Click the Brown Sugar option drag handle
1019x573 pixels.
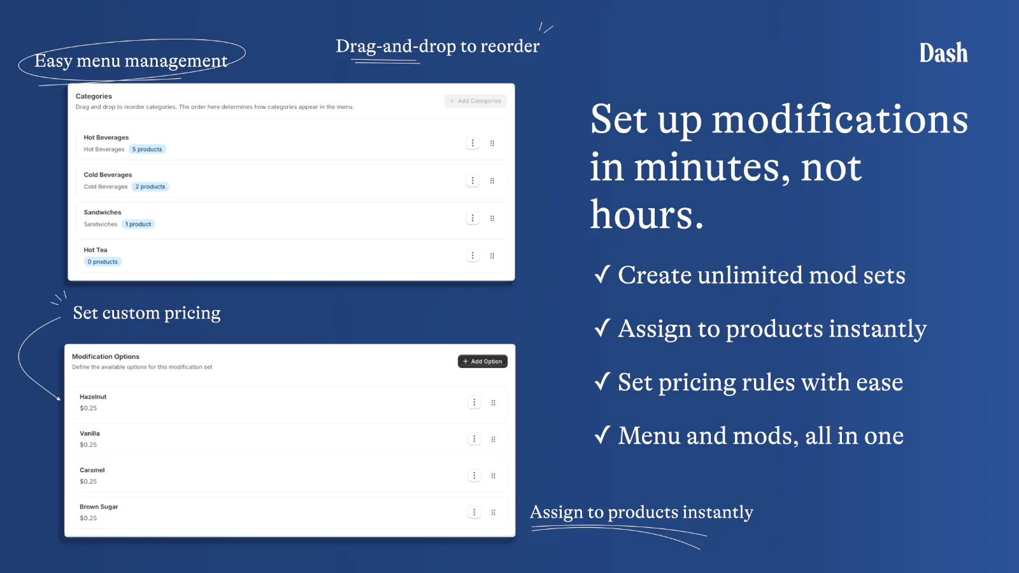(494, 513)
